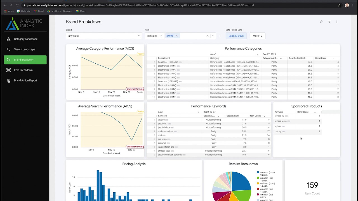Open the Meet bookmark
This screenshot has height=201, width=358.
point(81,11)
